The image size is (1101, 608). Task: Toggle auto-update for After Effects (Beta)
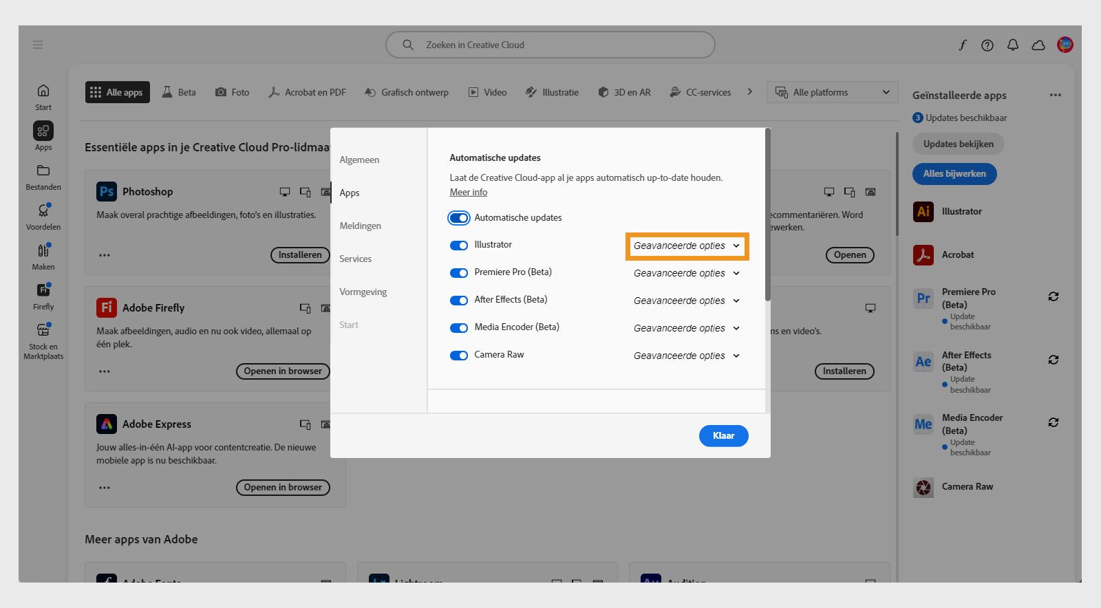tap(459, 301)
